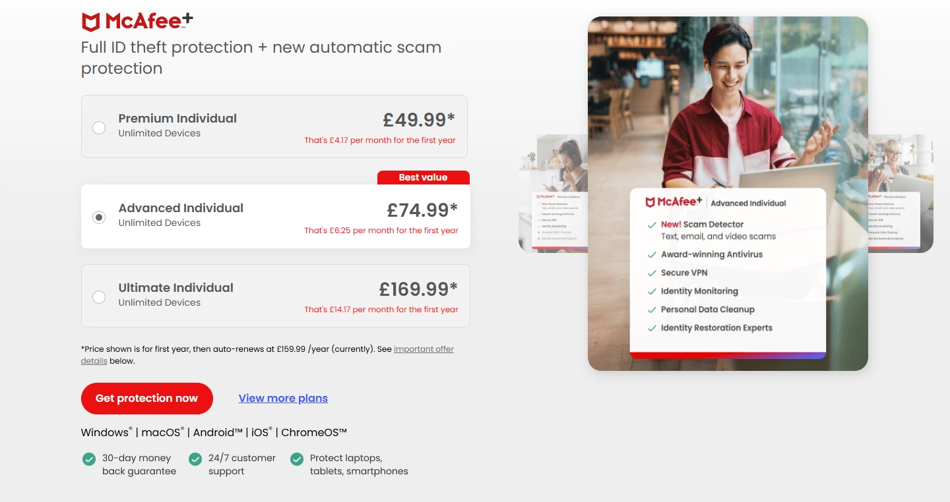This screenshot has height=502, width=950.
Task: Click the Personal Data Cleanup checkmark in card
Action: pyautogui.click(x=652, y=310)
